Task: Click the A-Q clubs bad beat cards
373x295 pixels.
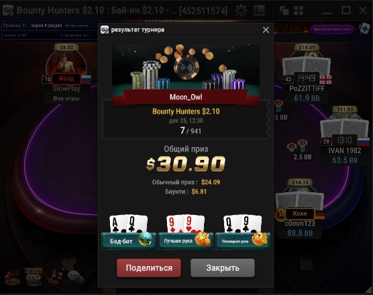Action: [128, 224]
